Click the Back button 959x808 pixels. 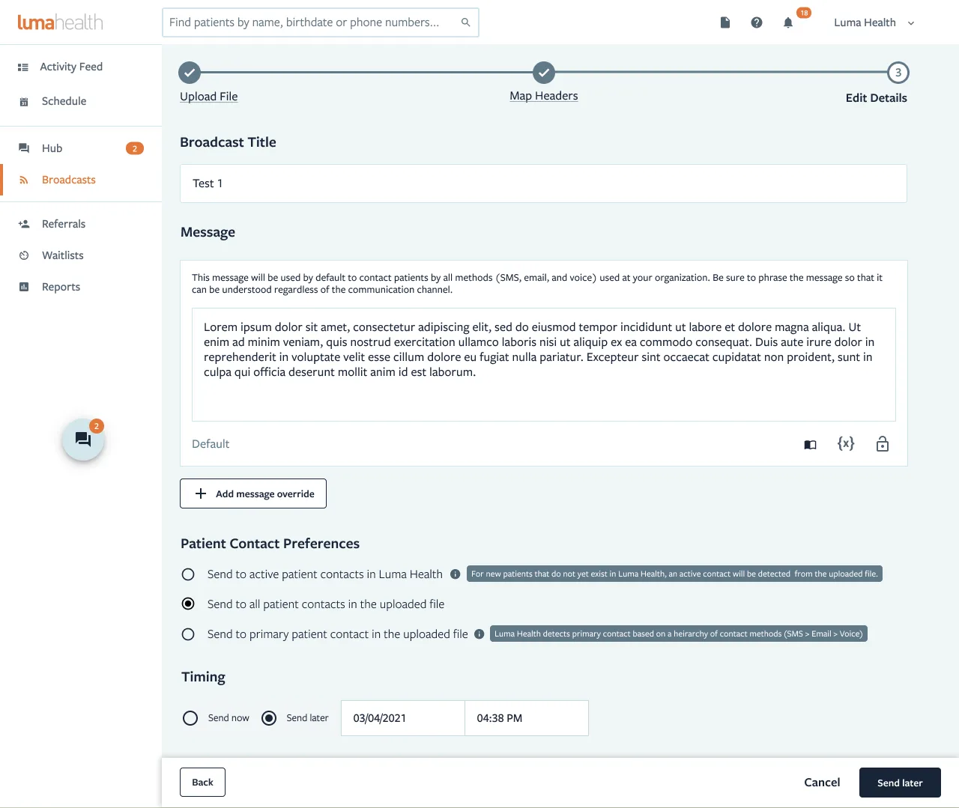202,783
